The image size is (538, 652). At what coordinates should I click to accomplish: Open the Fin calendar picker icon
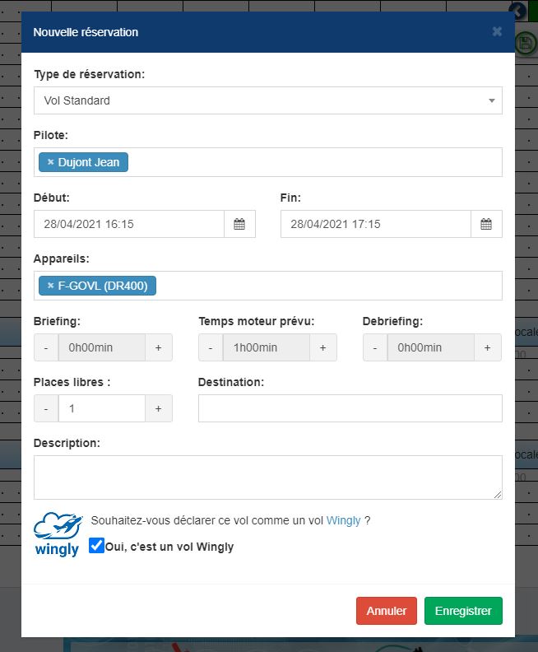point(486,224)
